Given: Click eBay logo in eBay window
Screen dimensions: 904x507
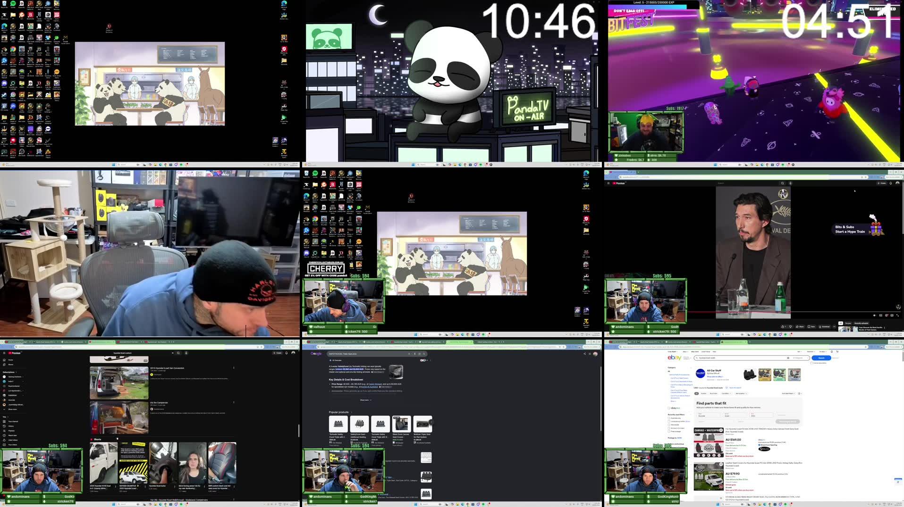Looking at the screenshot, I should click(675, 357).
